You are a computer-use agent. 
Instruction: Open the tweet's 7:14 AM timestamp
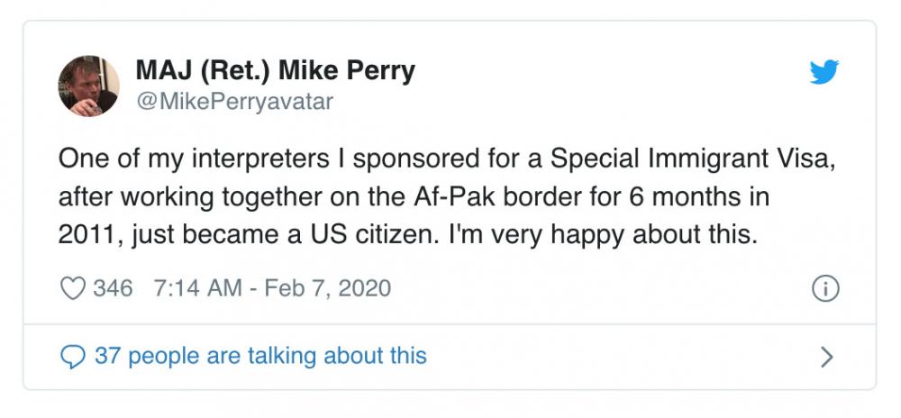(x=197, y=288)
